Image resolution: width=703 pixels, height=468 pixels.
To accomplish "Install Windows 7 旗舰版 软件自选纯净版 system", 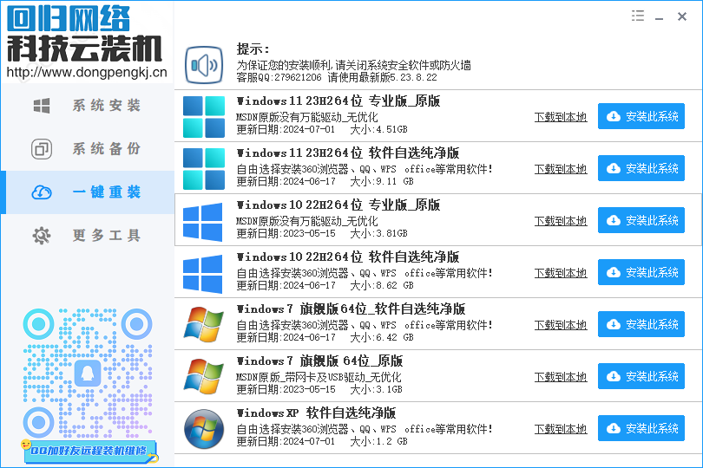I will click(641, 324).
